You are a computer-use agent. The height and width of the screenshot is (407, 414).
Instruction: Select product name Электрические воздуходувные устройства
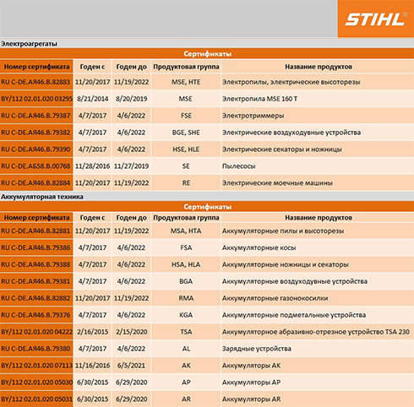[291, 133]
